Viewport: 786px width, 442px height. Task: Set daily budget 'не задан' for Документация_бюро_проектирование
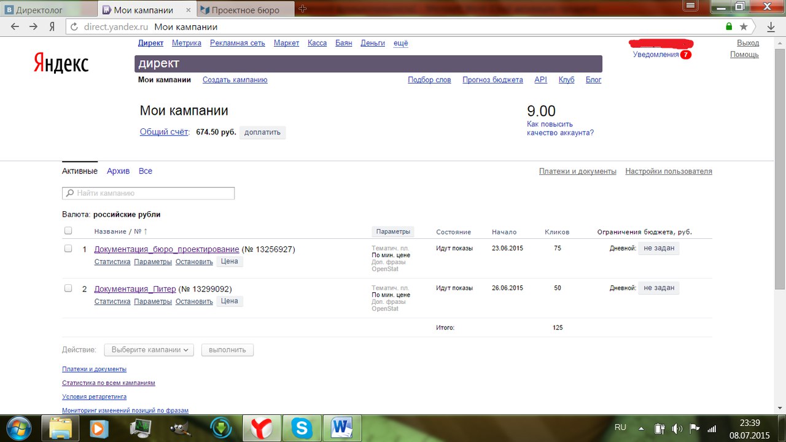[659, 248]
